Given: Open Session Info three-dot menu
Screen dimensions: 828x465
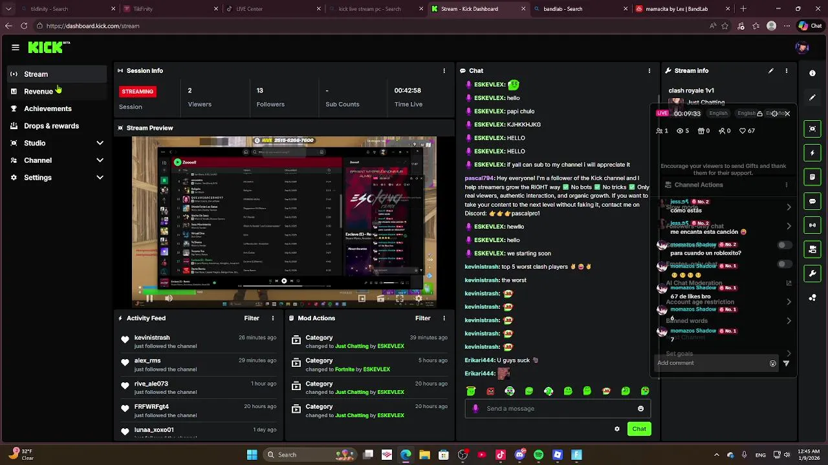Looking at the screenshot, I should pos(444,70).
